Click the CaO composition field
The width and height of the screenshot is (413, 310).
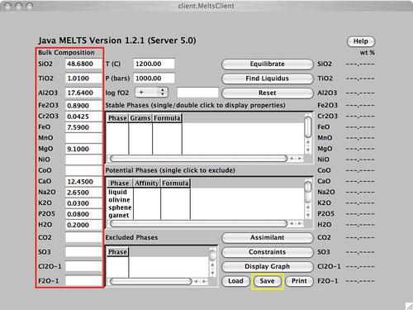83,181
